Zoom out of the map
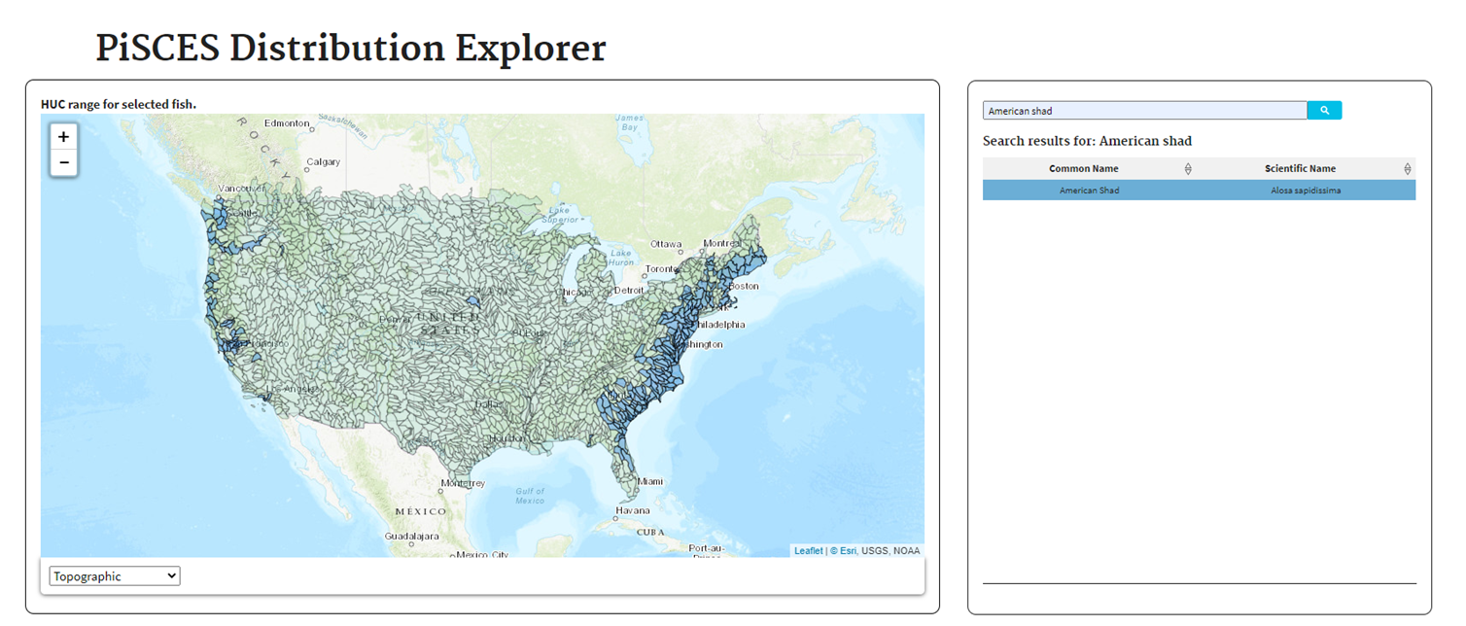 click(64, 162)
